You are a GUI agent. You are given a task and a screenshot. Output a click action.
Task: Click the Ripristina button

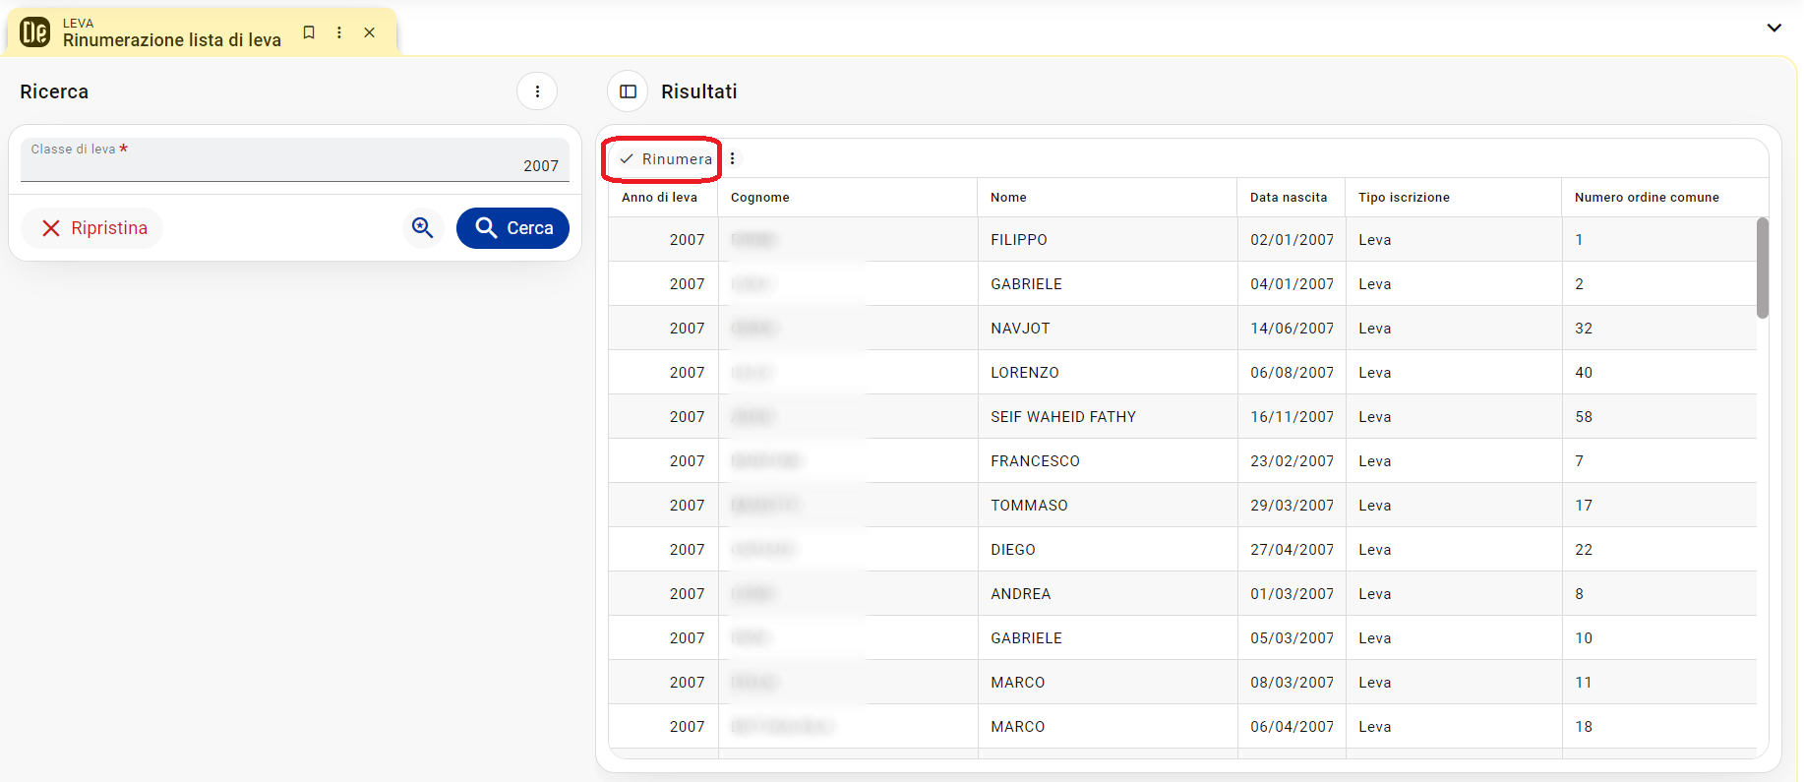[93, 228]
